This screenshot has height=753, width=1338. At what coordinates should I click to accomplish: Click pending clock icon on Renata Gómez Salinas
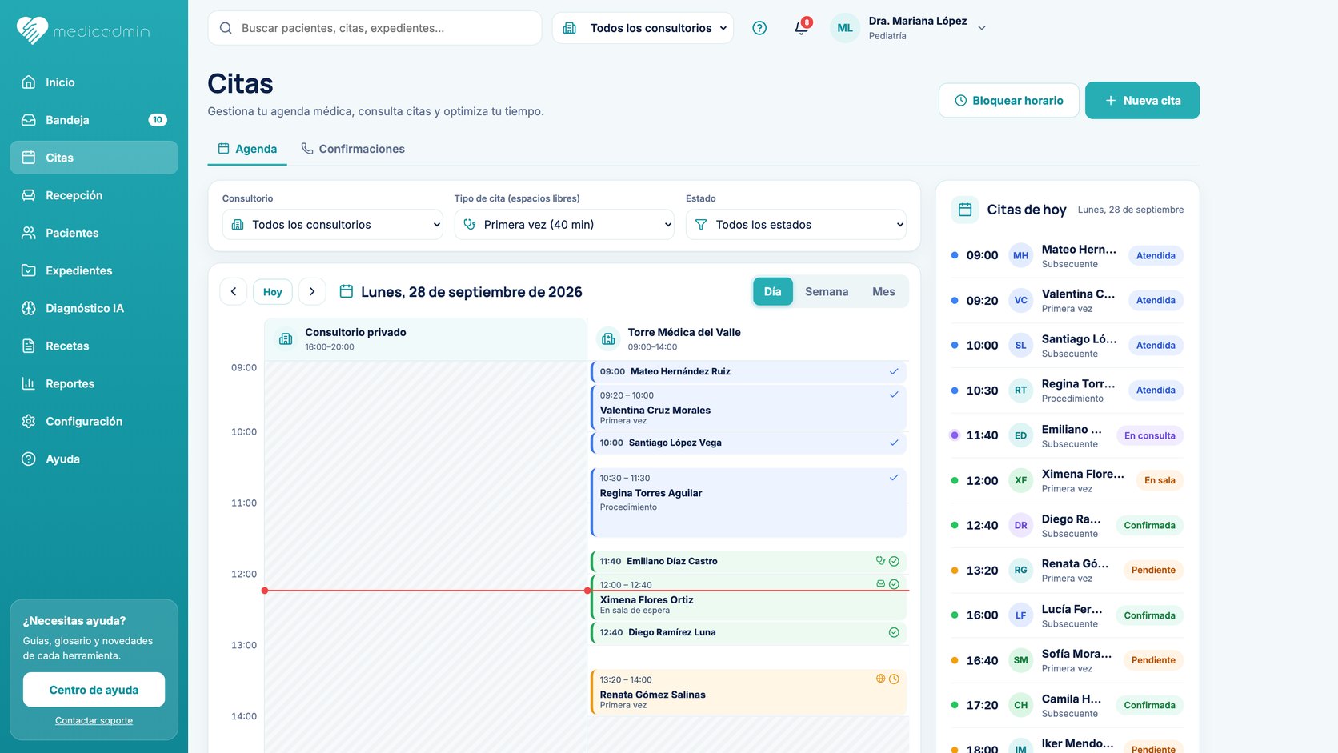(894, 679)
